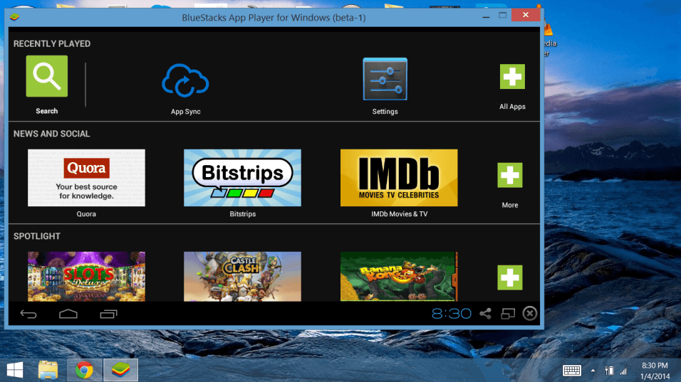Click the share icon in bottom bar
The image size is (681, 382).
coord(485,314)
